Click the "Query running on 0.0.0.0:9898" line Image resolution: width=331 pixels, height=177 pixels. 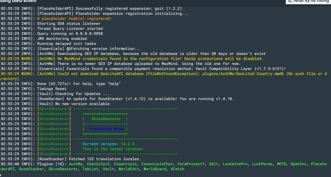click(70, 34)
